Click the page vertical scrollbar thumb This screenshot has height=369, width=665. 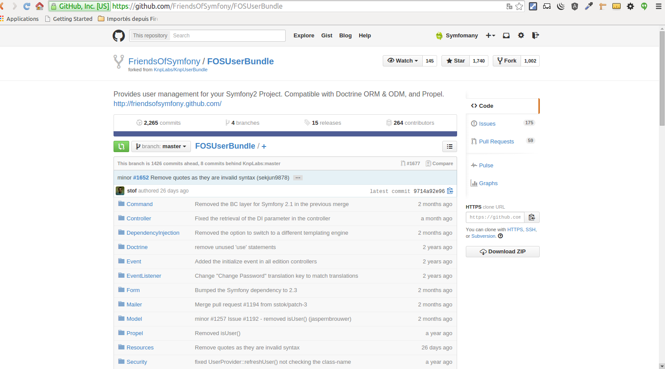pyautogui.click(x=662, y=78)
